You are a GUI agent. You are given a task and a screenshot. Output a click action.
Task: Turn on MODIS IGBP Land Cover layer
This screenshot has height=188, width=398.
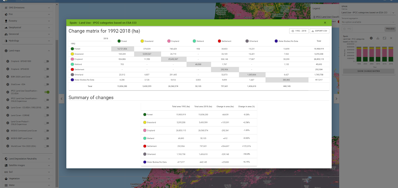point(47,138)
